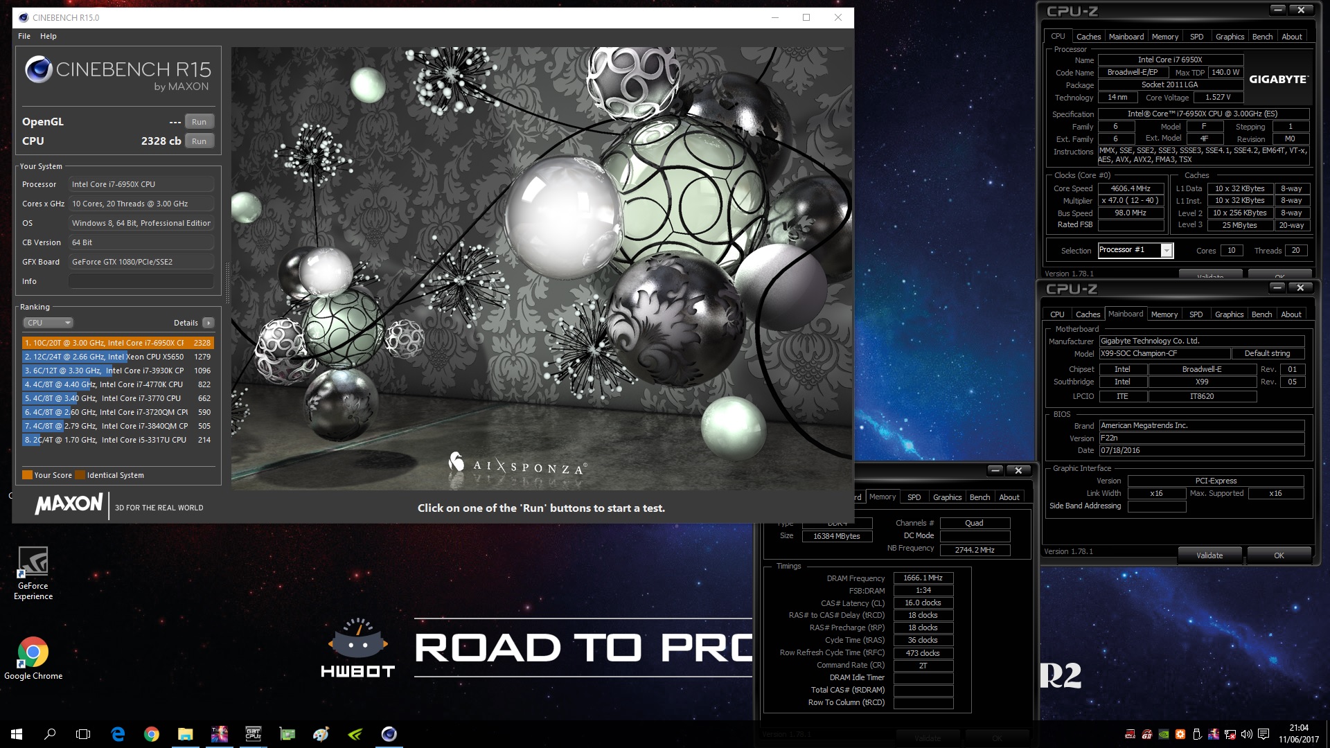Switch to Memory tab in top CPU-Z window
The image size is (1330, 748).
1165,37
